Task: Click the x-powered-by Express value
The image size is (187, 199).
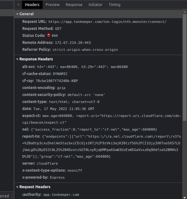Action: 57,177
